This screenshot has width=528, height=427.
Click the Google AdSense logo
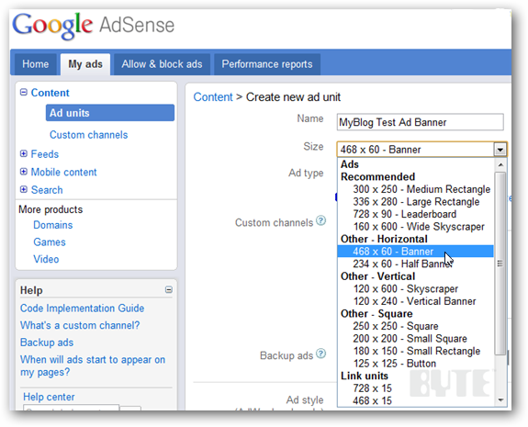point(94,26)
